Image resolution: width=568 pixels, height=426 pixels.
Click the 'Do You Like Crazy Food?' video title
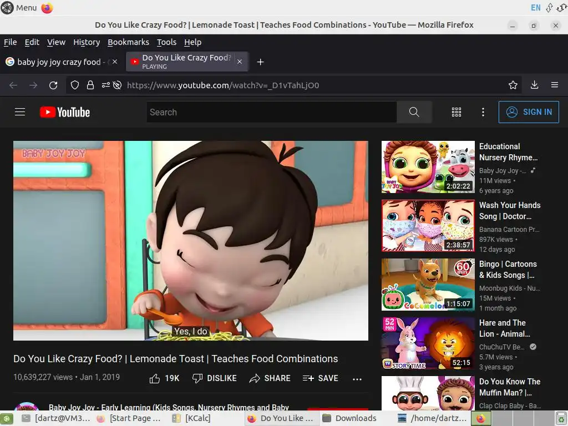pyautogui.click(x=176, y=359)
